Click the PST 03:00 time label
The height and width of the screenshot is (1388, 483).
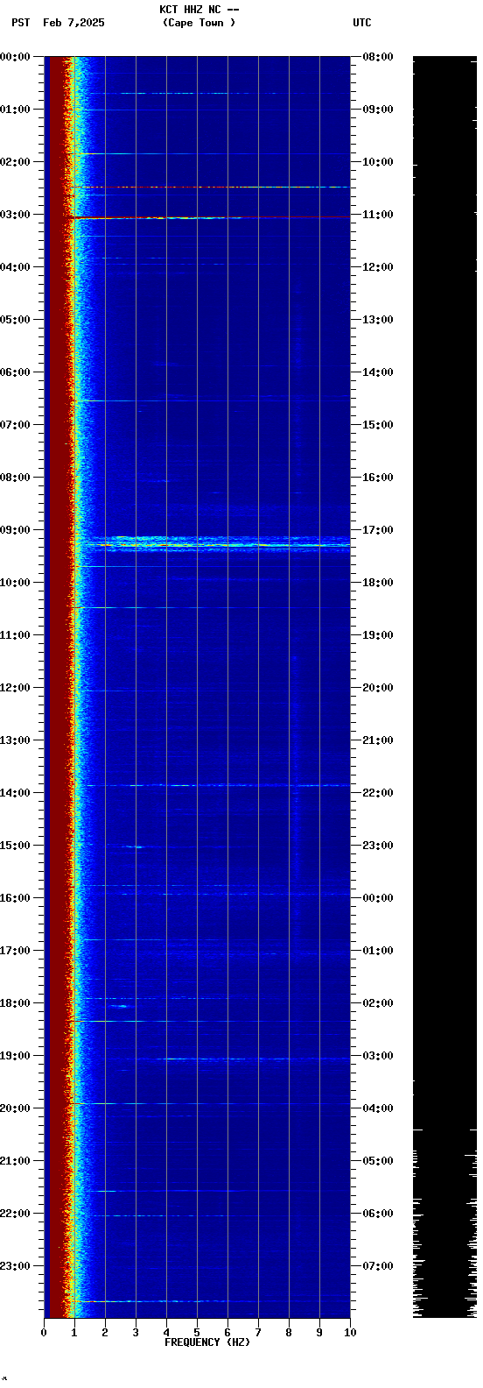[x=15, y=215]
